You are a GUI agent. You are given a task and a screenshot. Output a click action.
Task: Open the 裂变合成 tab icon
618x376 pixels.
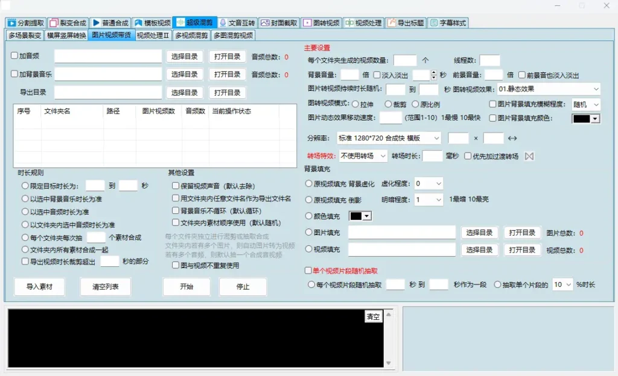pyautogui.click(x=54, y=23)
